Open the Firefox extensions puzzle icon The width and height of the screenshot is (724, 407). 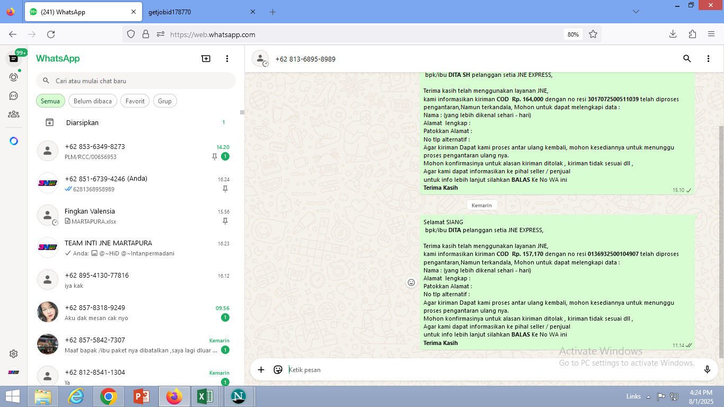[692, 34]
